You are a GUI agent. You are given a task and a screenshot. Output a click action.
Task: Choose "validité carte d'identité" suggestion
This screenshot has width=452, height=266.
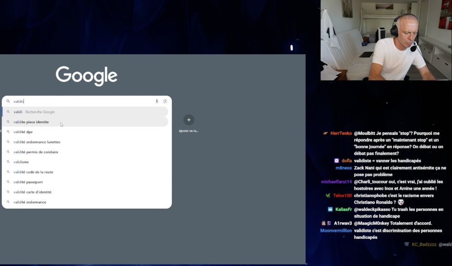[85, 192]
